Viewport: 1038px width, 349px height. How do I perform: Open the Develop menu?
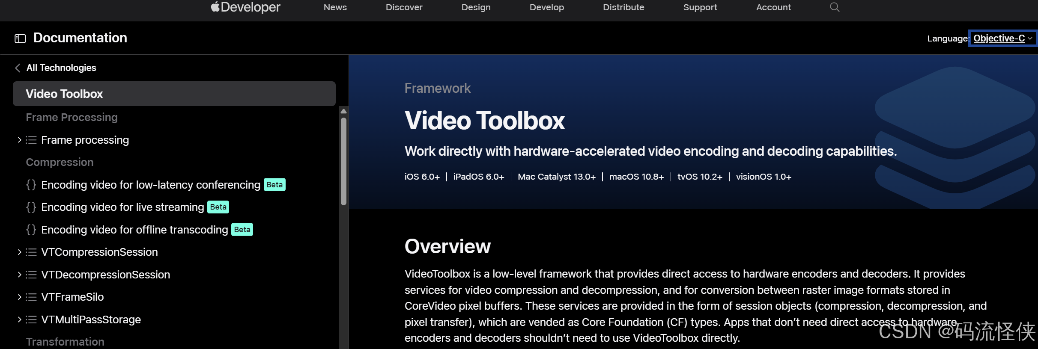pos(546,7)
